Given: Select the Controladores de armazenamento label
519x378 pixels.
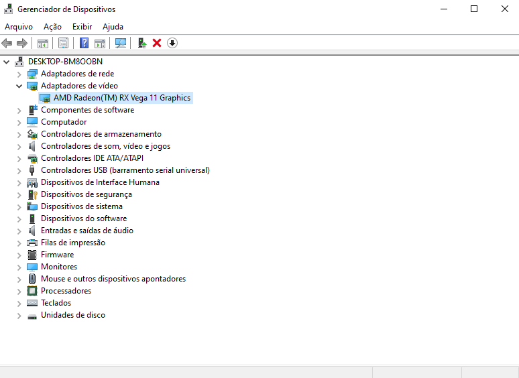Looking at the screenshot, I should (101, 134).
